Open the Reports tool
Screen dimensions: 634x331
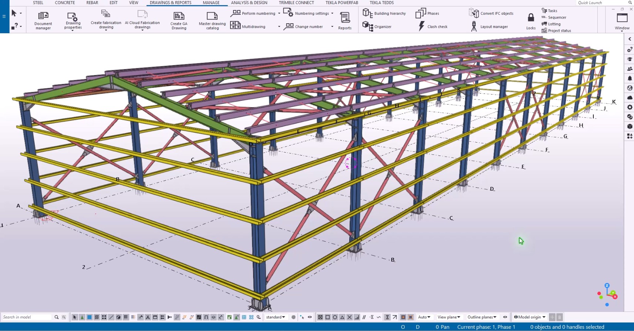(345, 20)
